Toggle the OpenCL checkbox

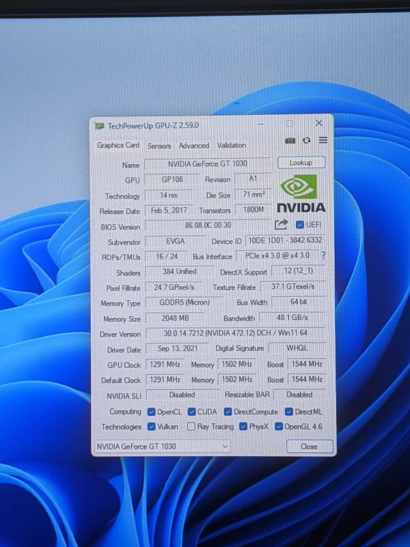click(151, 412)
